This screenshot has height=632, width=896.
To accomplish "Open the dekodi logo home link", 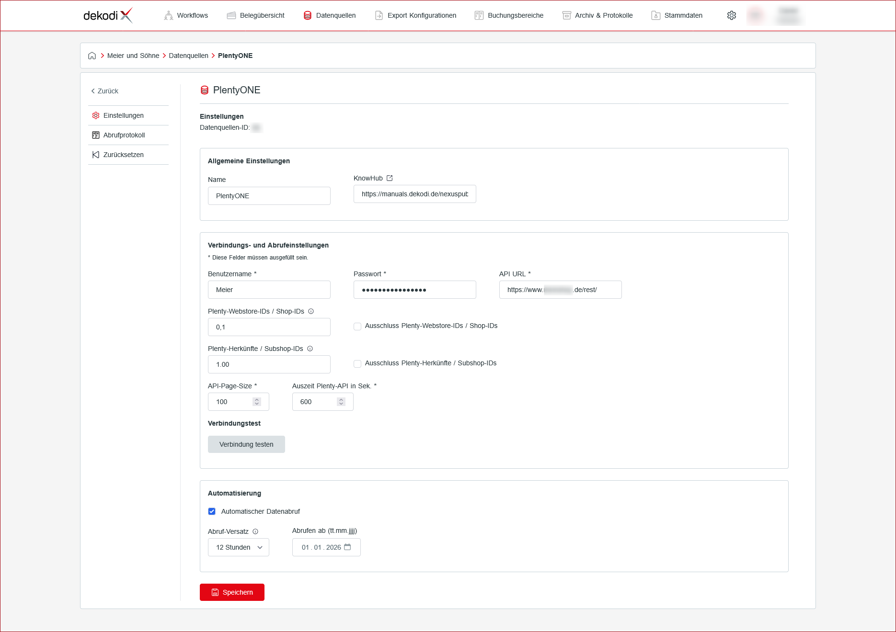I will [108, 15].
